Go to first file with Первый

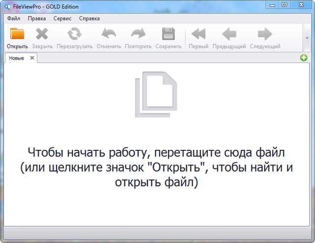198,35
